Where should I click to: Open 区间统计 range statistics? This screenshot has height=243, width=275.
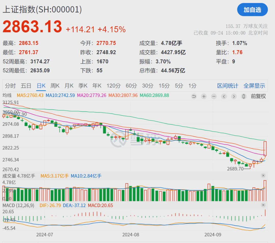(228, 86)
